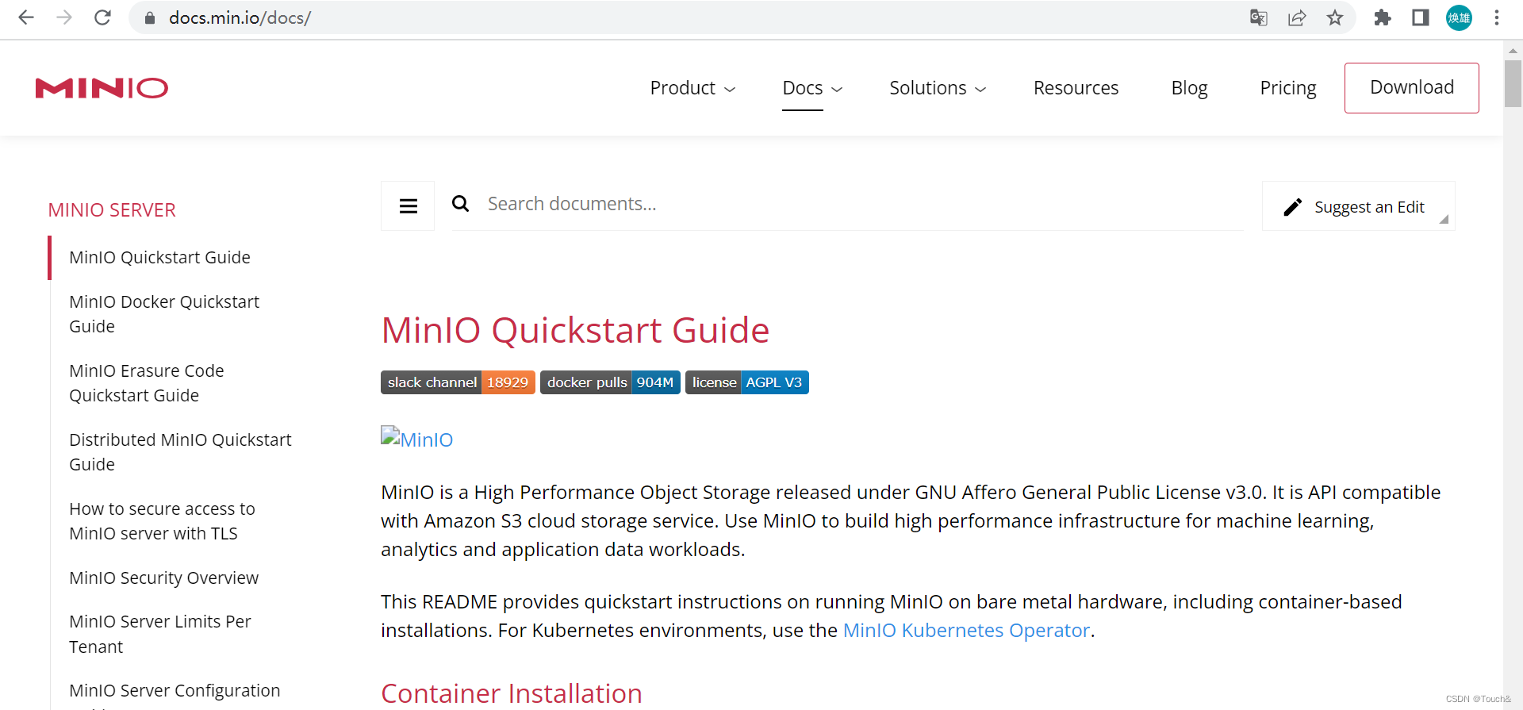Bookmark this page with star icon

coord(1335,17)
